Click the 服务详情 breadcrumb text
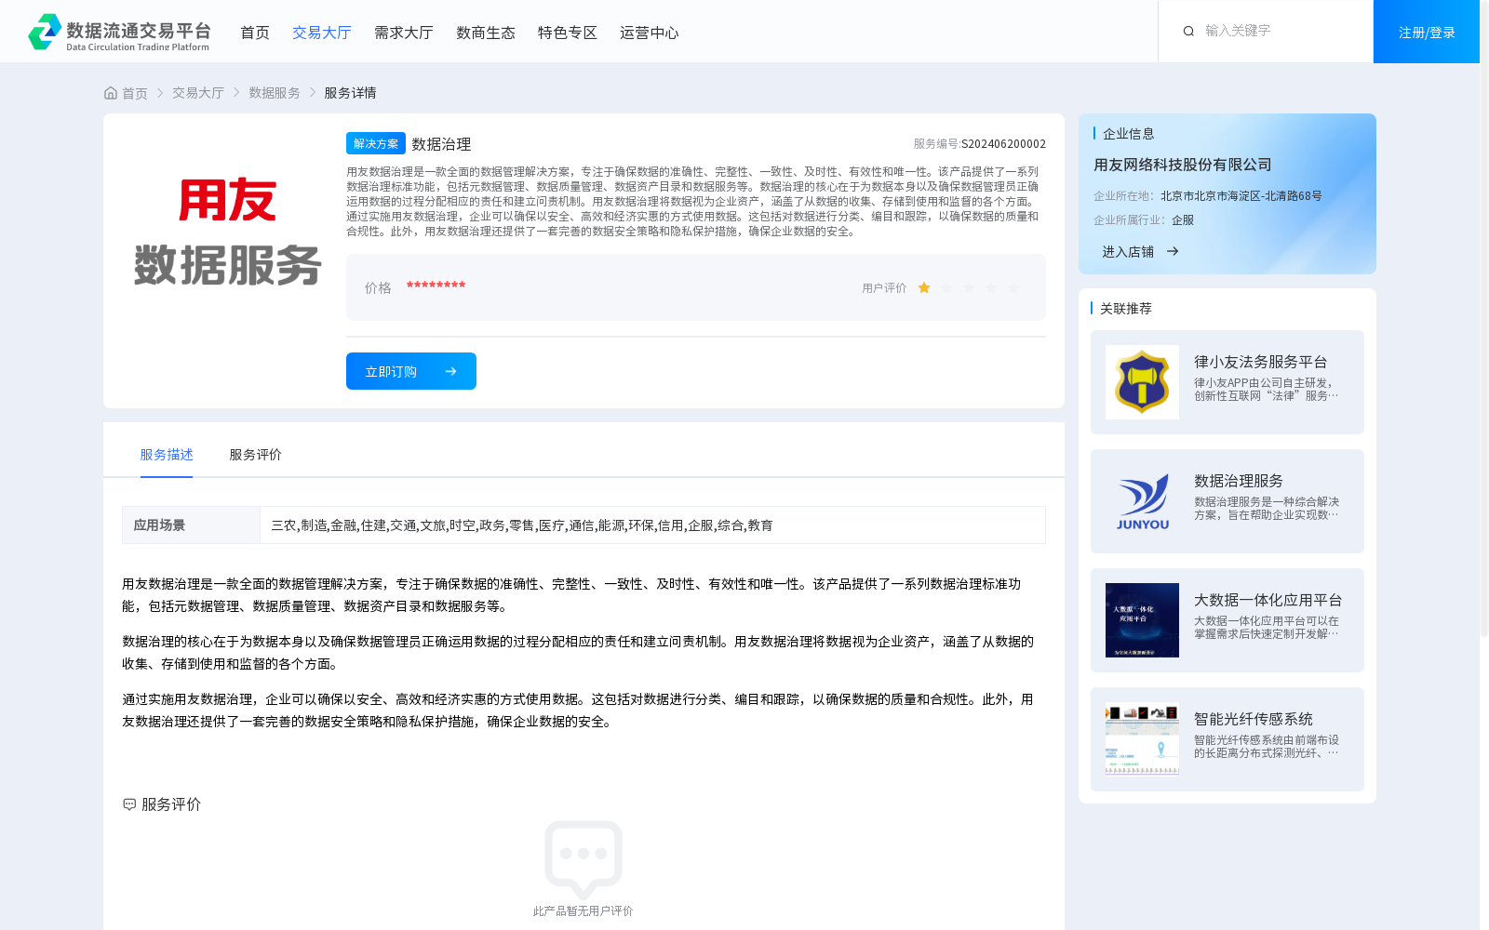Screen dimensions: 1489x930 [351, 93]
